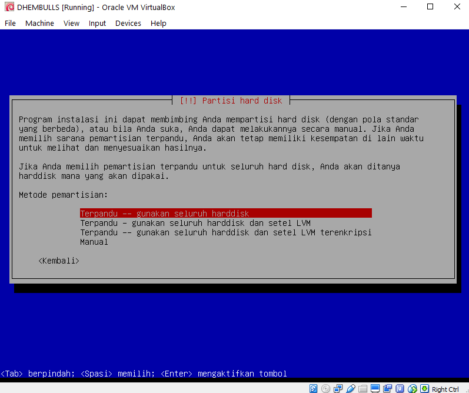The height and width of the screenshot is (393, 469).
Task: Click the VirtualBox window title icon
Action: pyautogui.click(x=9, y=7)
